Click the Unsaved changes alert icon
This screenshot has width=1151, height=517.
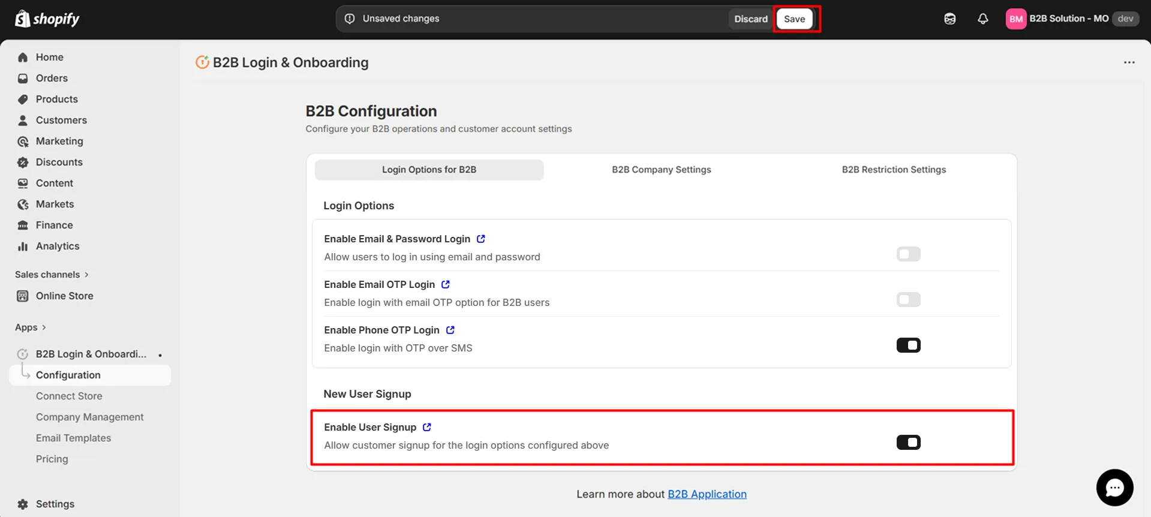click(x=350, y=19)
